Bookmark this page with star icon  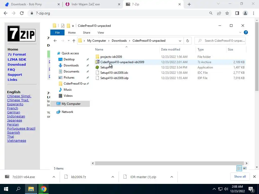point(227,13)
